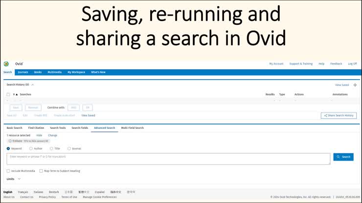The width and height of the screenshot is (362, 203).
Task: Select English language in footer
Action: click(8, 192)
